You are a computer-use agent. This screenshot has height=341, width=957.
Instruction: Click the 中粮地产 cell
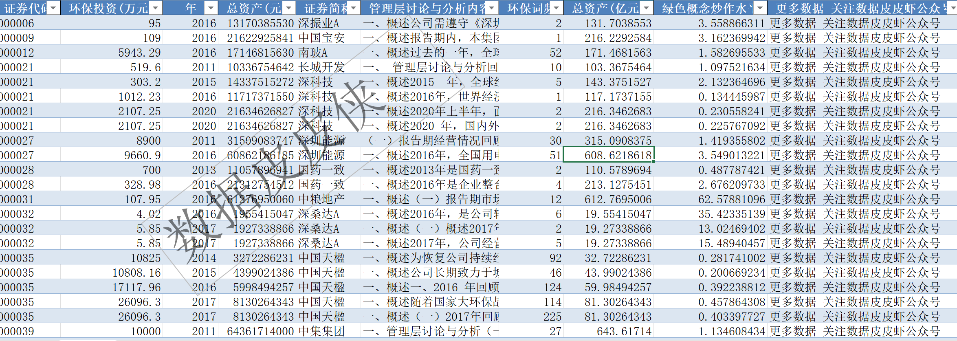pyautogui.click(x=321, y=199)
